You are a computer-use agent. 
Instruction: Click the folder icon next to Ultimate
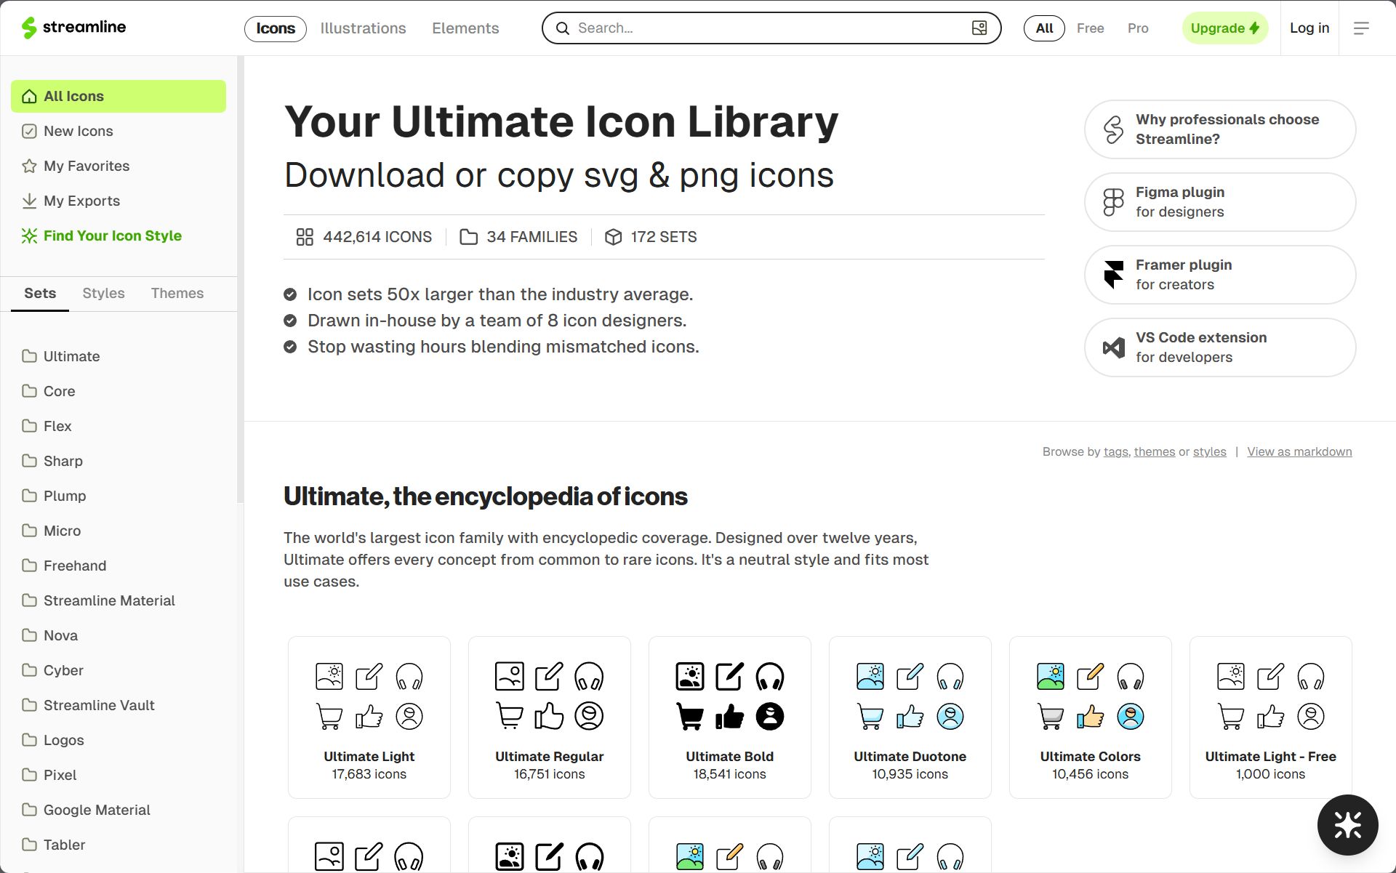click(x=29, y=356)
